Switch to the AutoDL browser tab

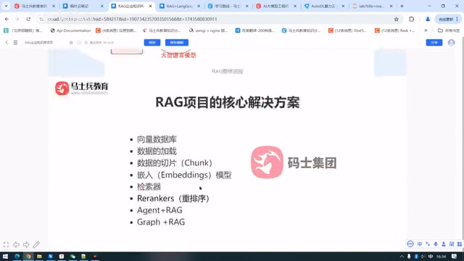pyautogui.click(x=324, y=6)
